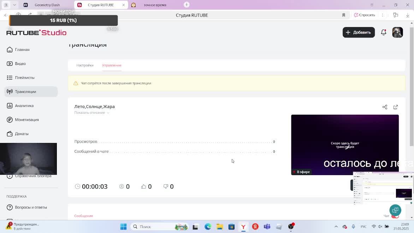Expand the tab list chevron near tab counter
The height and width of the screenshot is (233, 414).
click(14, 5)
